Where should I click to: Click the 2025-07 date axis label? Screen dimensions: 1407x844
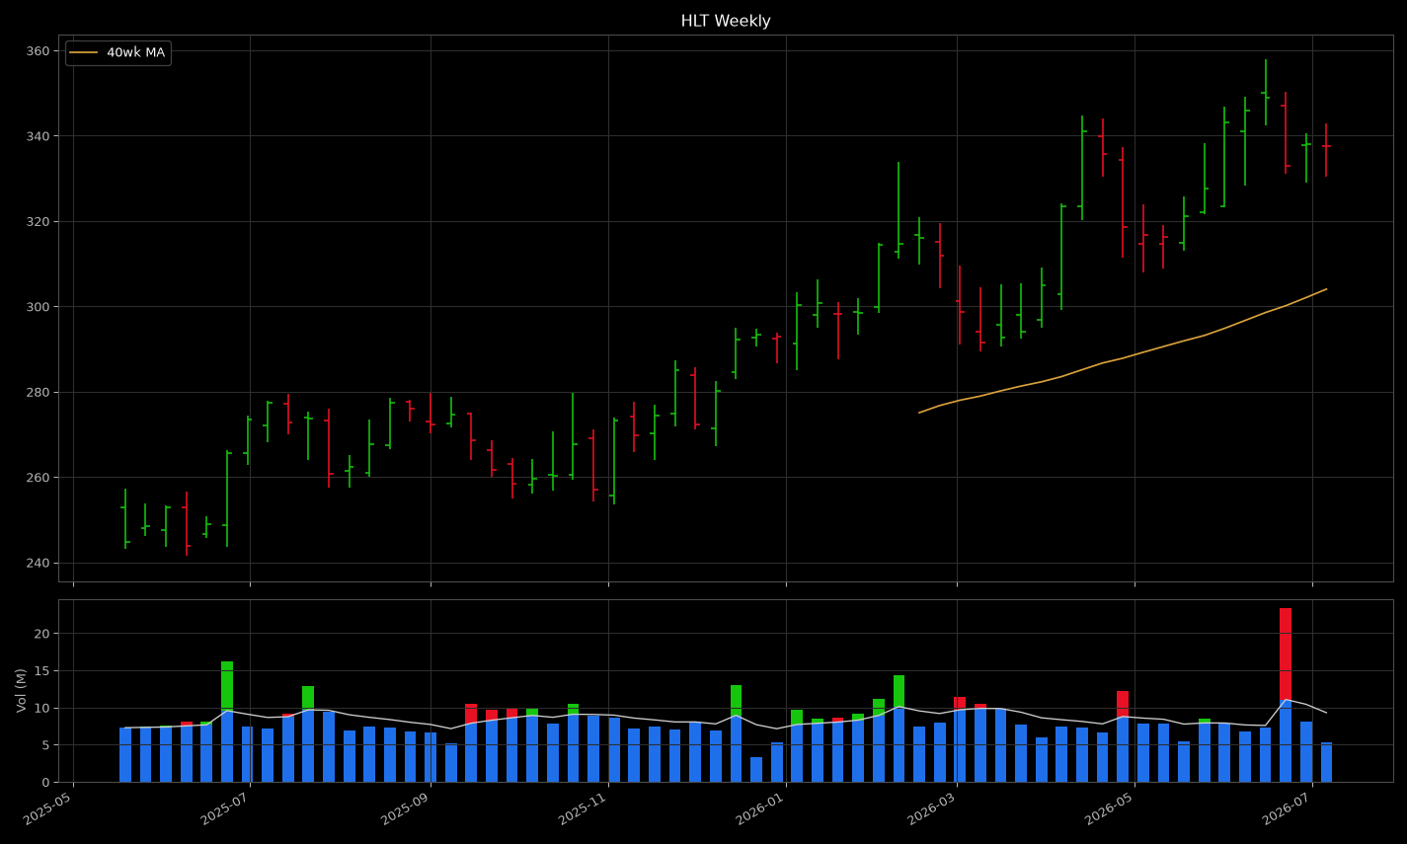(x=226, y=807)
